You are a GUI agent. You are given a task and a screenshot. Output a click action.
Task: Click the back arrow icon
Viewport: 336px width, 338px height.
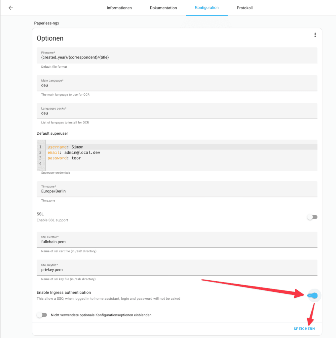point(11,8)
